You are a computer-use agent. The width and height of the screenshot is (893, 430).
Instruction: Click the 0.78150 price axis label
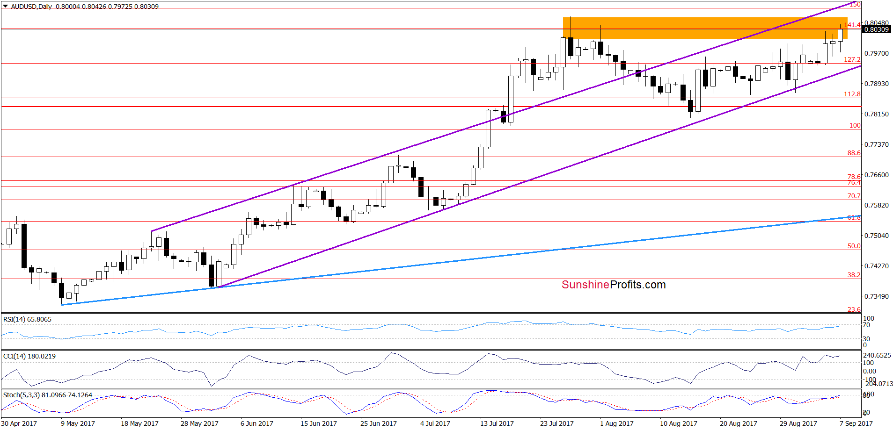tap(876, 114)
